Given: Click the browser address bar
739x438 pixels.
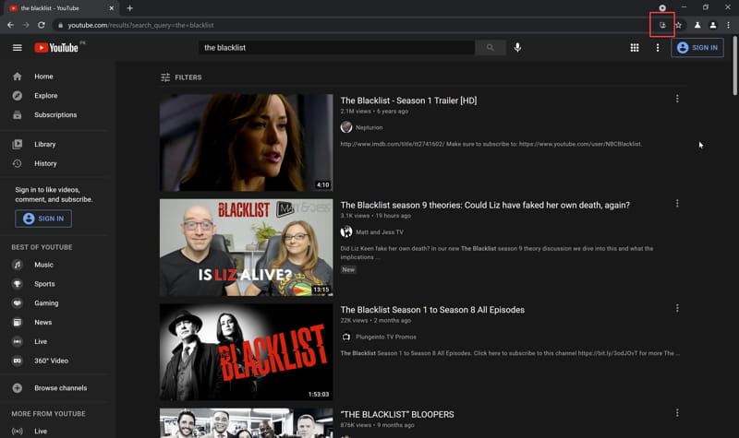Looking at the screenshot, I should 354,25.
